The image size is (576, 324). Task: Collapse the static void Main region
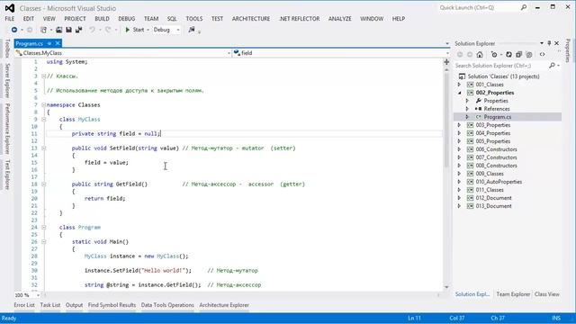tap(43, 242)
